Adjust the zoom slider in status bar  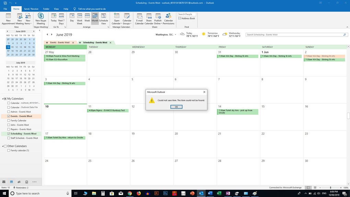pyautogui.click(x=330, y=187)
